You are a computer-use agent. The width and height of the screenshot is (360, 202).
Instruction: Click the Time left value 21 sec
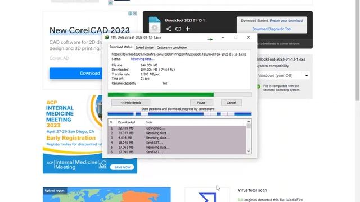pyautogui.click(x=145, y=79)
